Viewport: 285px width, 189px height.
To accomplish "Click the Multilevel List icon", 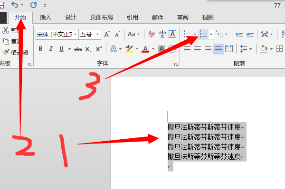I will pos(219,34).
